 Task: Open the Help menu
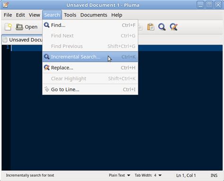pyautogui.click(x=117, y=15)
